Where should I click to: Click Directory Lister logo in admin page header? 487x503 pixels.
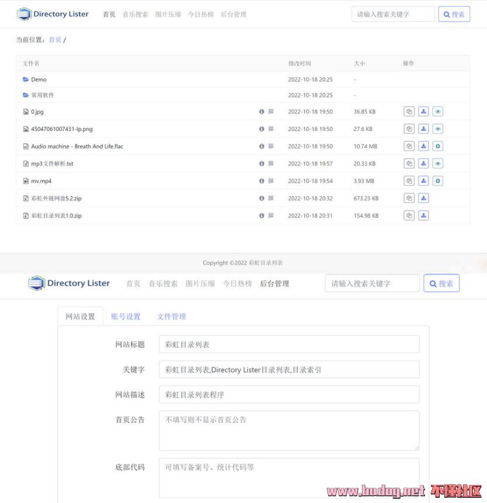(69, 283)
